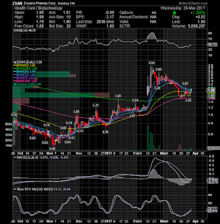Click the Last Size 2636 shrs value

click(105, 21)
